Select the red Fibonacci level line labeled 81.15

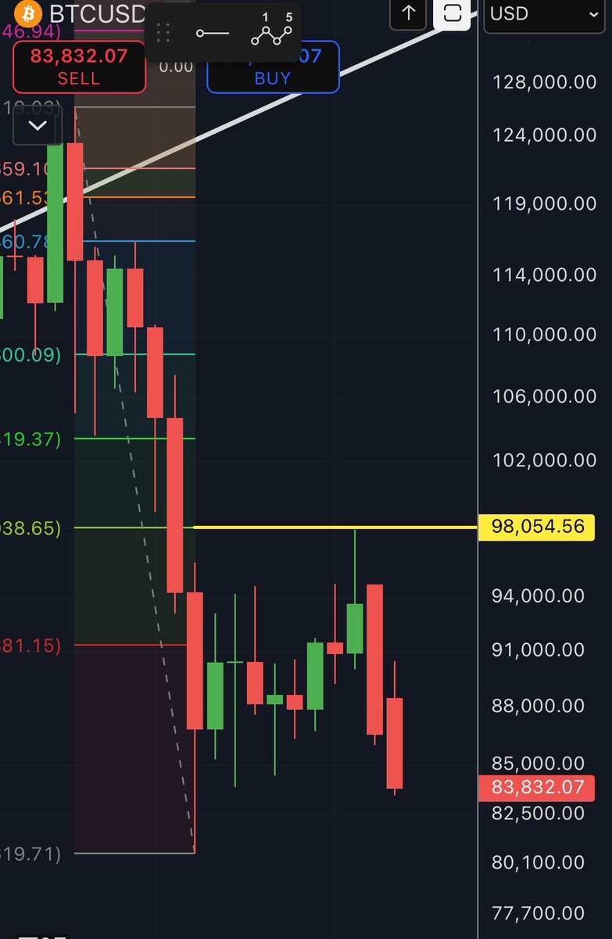pyautogui.click(x=133, y=645)
